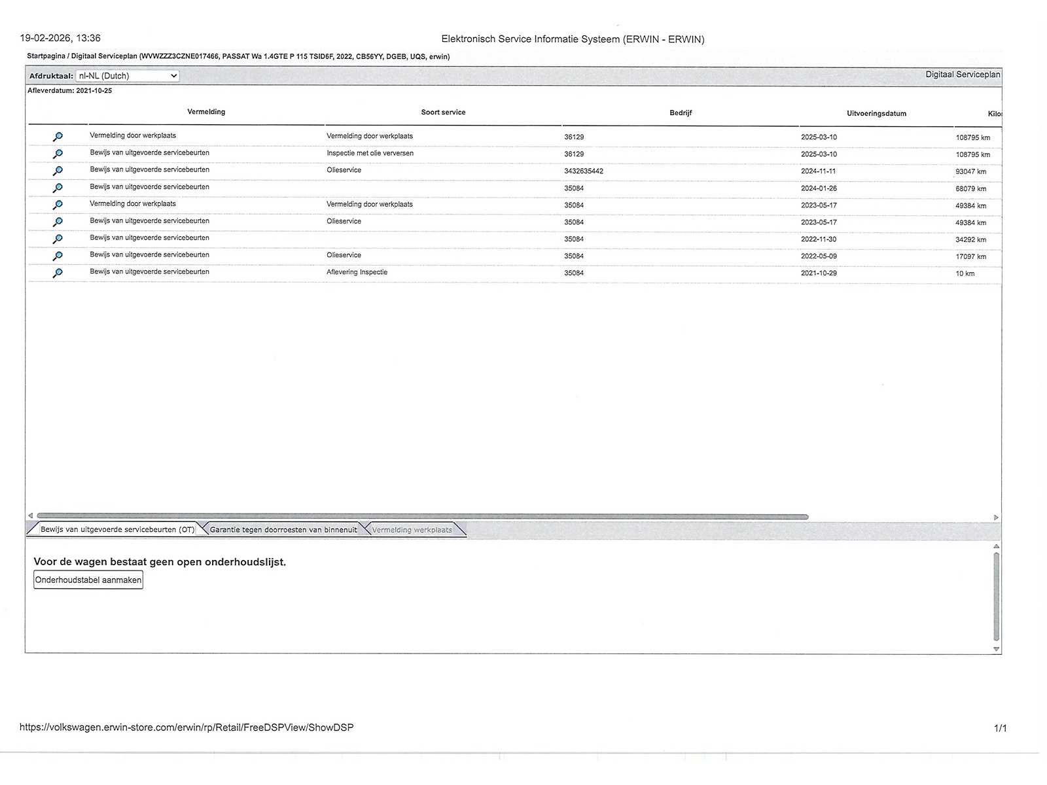This screenshot has width=1047, height=785.
Task: Click magnifier for Inspectie met olie verversen row
Action: point(58,154)
